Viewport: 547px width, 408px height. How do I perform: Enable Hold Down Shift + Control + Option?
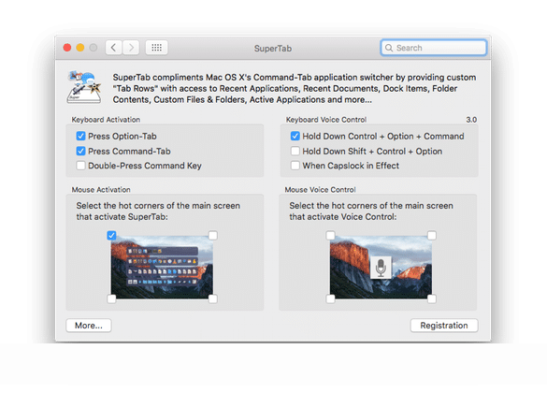(295, 151)
